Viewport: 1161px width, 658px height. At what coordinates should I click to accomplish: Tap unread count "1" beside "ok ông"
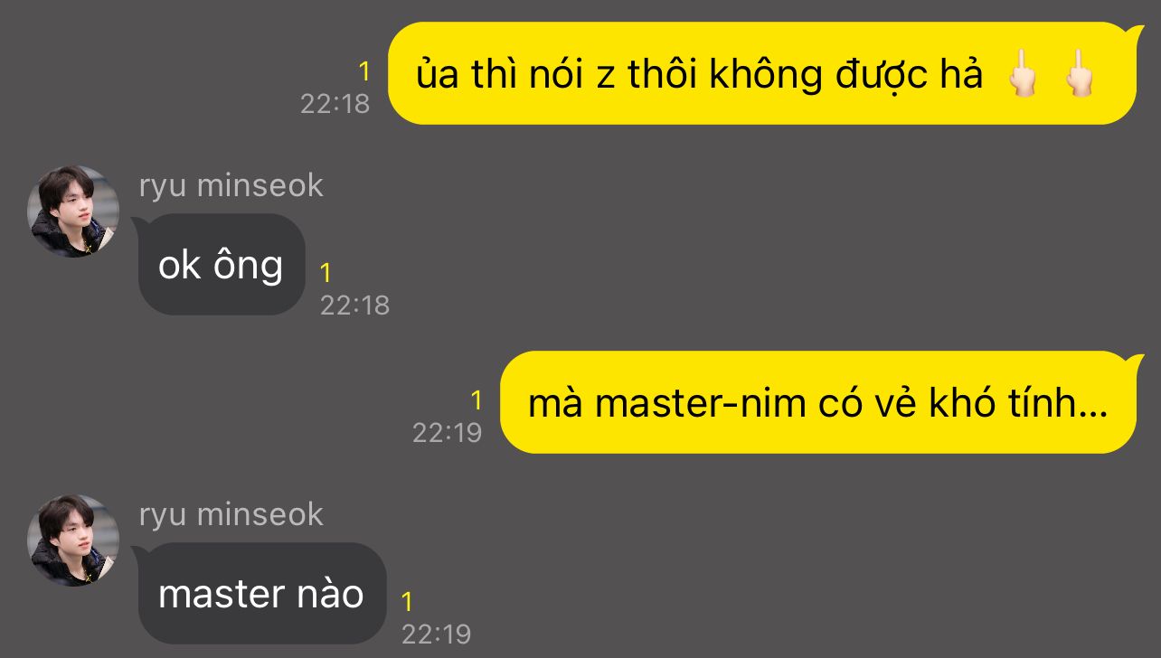tap(326, 273)
